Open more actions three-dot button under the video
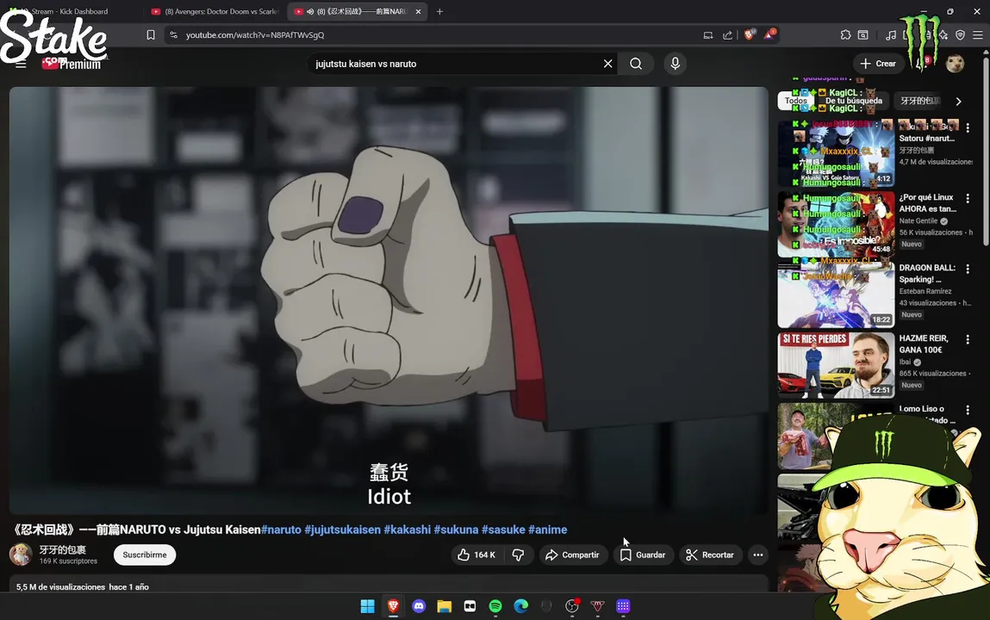The width and height of the screenshot is (990, 620). click(x=757, y=555)
